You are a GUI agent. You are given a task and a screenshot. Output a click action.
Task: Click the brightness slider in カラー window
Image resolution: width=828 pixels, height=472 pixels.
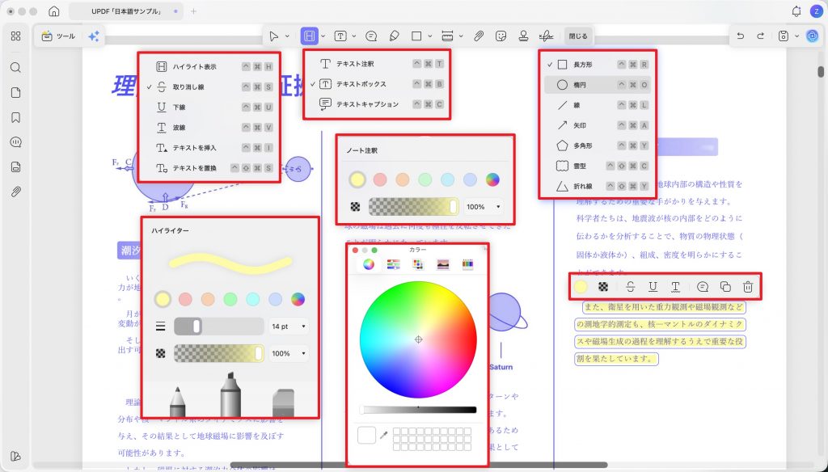pos(418,410)
